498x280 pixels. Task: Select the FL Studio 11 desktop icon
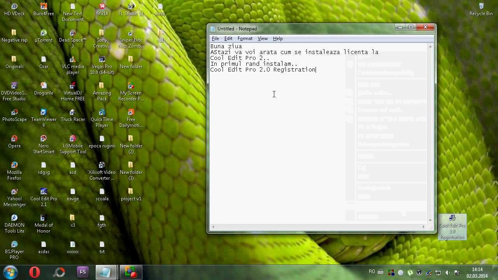click(131, 10)
